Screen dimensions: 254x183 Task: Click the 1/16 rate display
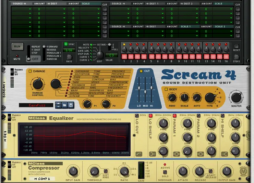(x=69, y=50)
